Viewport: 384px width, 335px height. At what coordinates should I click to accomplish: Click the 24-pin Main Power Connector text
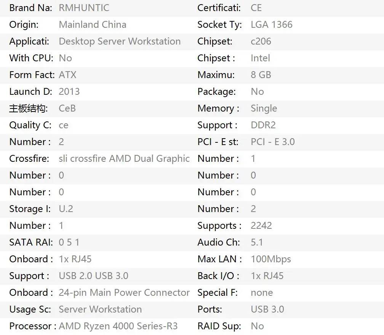(124, 293)
